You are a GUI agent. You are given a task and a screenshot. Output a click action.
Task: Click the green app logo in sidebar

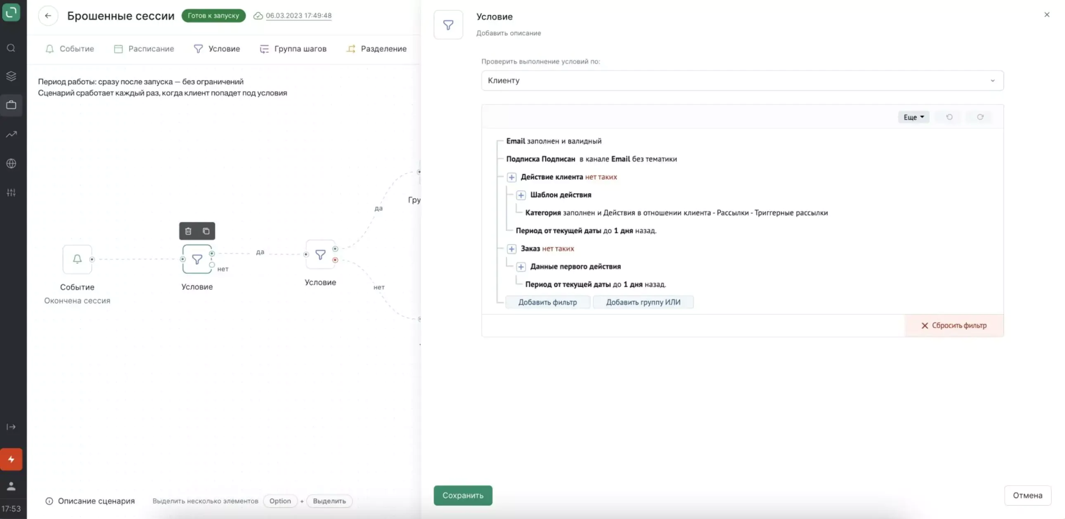11,12
